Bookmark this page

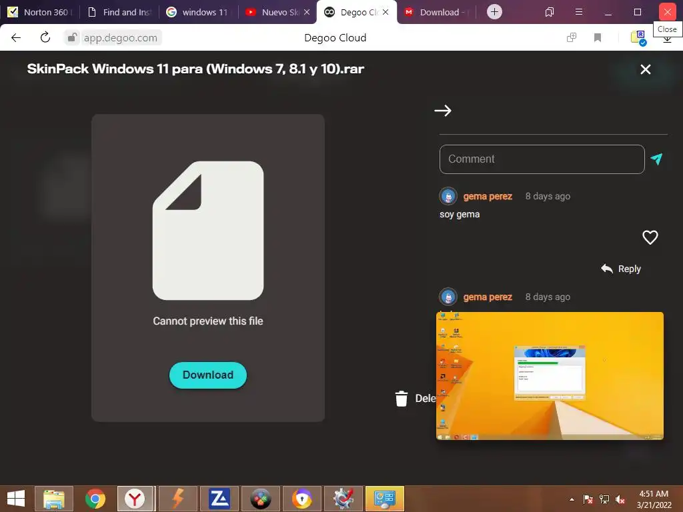tap(597, 37)
